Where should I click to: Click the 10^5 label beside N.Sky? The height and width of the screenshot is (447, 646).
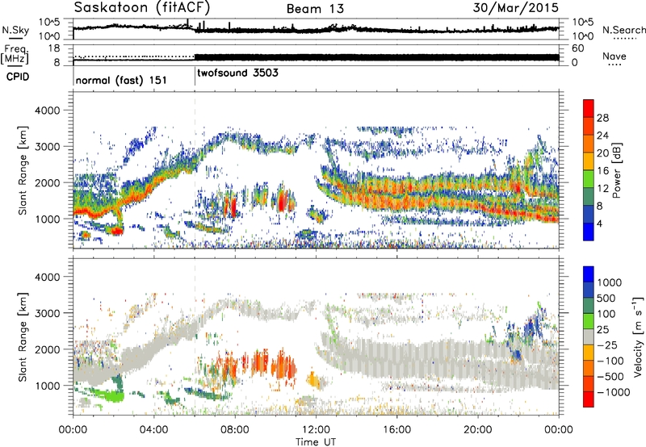49,23
